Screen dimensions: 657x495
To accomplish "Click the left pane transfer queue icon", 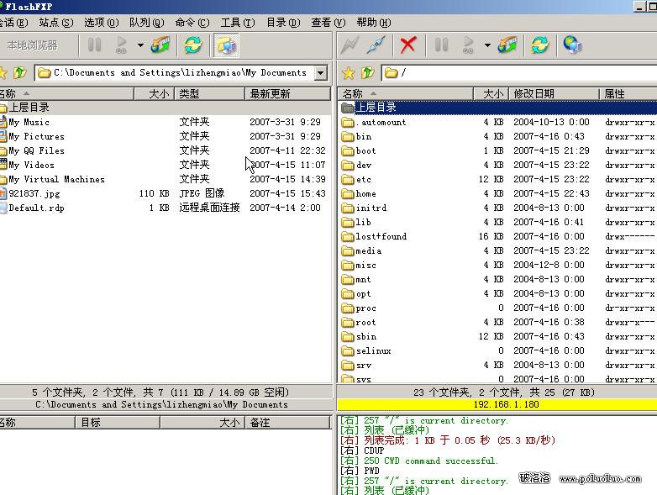I will pyautogui.click(x=160, y=45).
